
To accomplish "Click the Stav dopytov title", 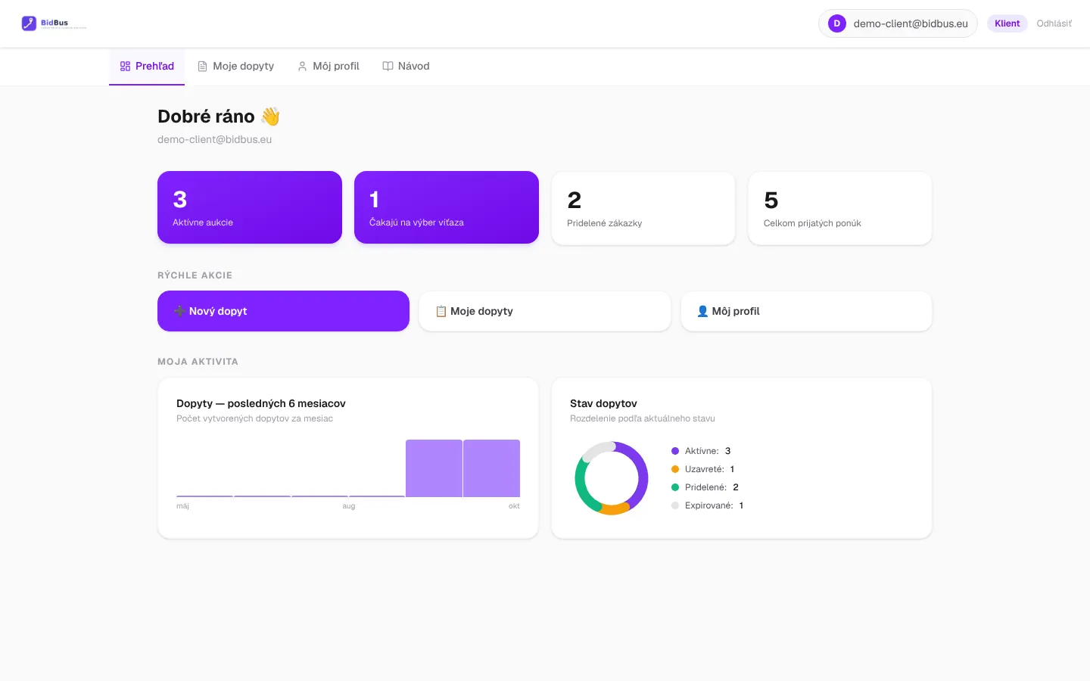I will pos(603,403).
